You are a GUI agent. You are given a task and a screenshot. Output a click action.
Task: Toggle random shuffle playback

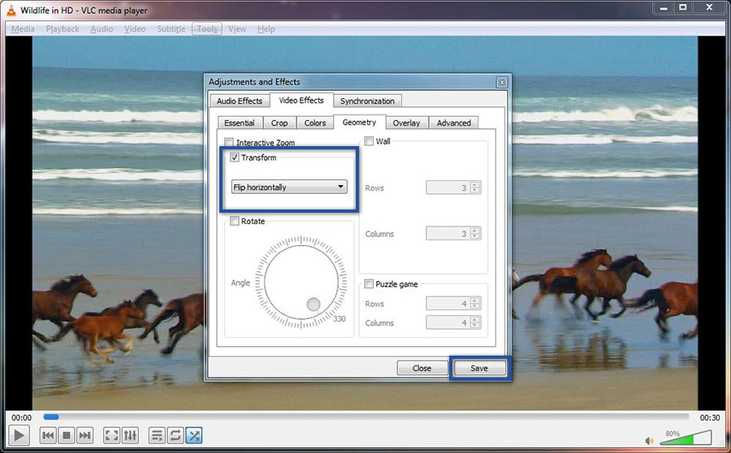click(195, 436)
